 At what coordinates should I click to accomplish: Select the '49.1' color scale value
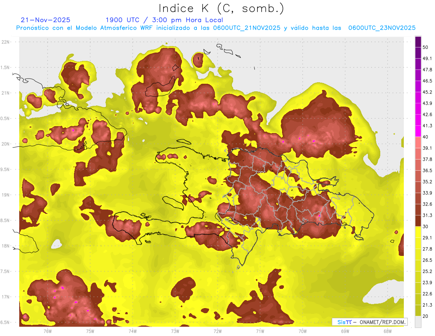pos(428,58)
